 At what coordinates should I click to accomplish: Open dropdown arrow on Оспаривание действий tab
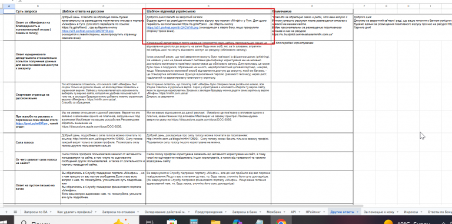coord(188,212)
